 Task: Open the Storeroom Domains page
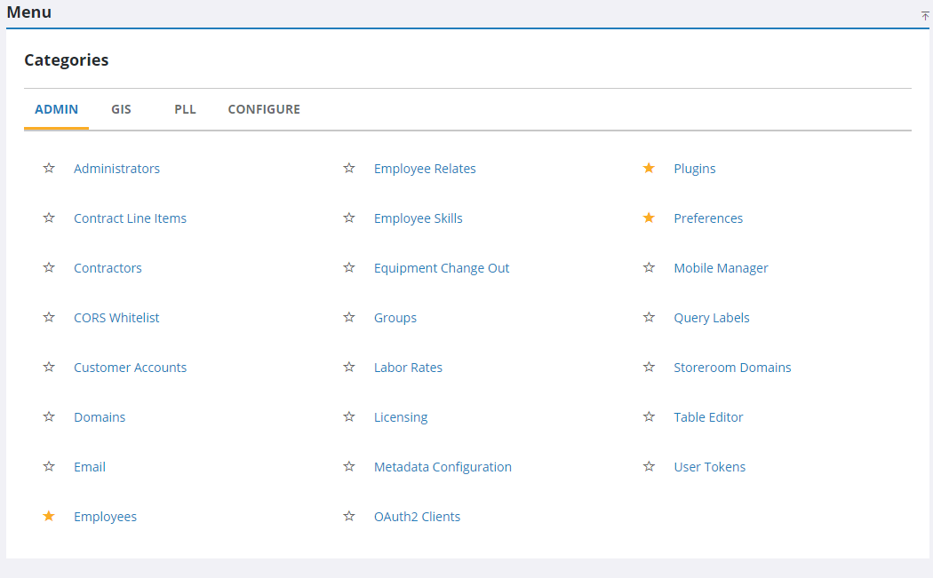coord(732,368)
